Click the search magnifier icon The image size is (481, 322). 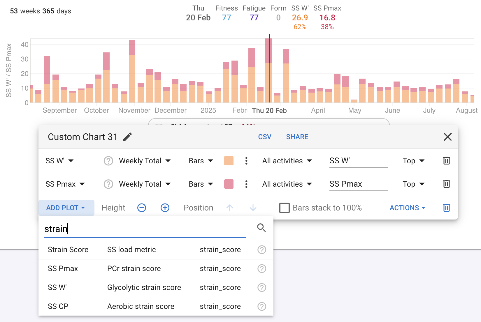click(x=261, y=228)
